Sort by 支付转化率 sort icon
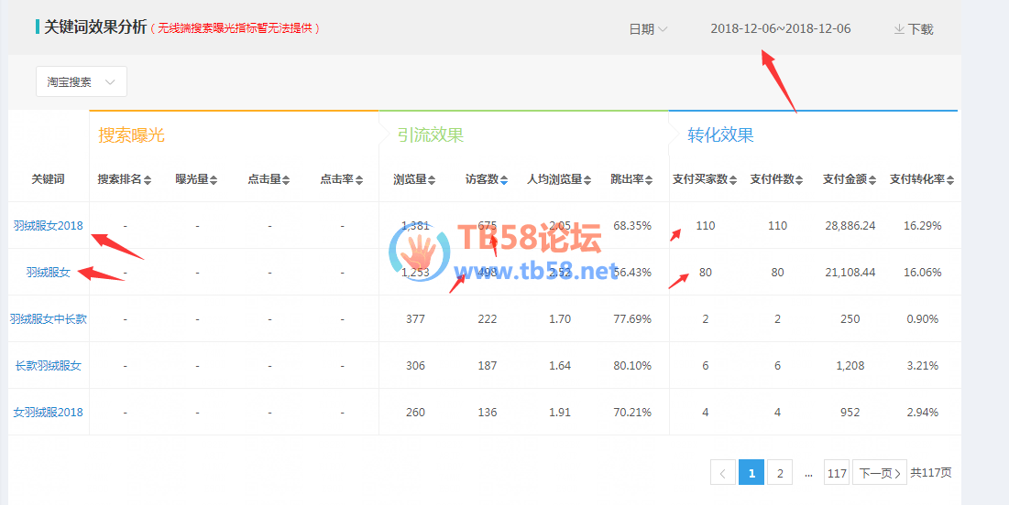 click(949, 180)
